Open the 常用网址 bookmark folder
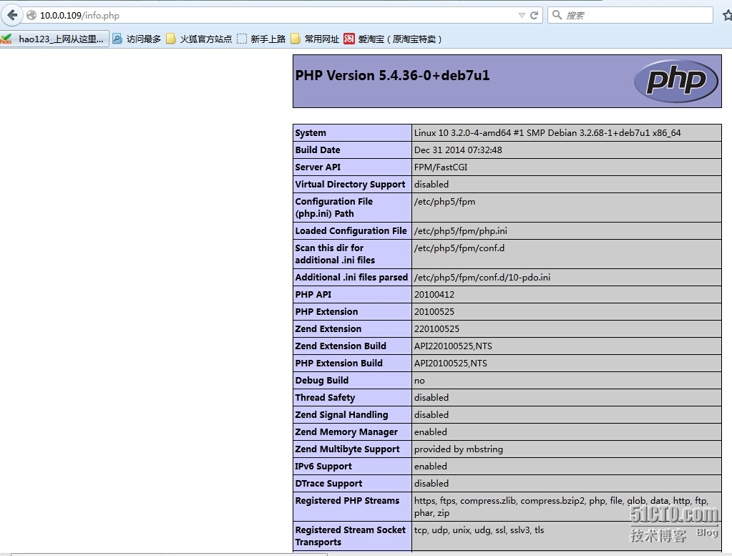Image resolution: width=732 pixels, height=556 pixels. click(x=315, y=39)
